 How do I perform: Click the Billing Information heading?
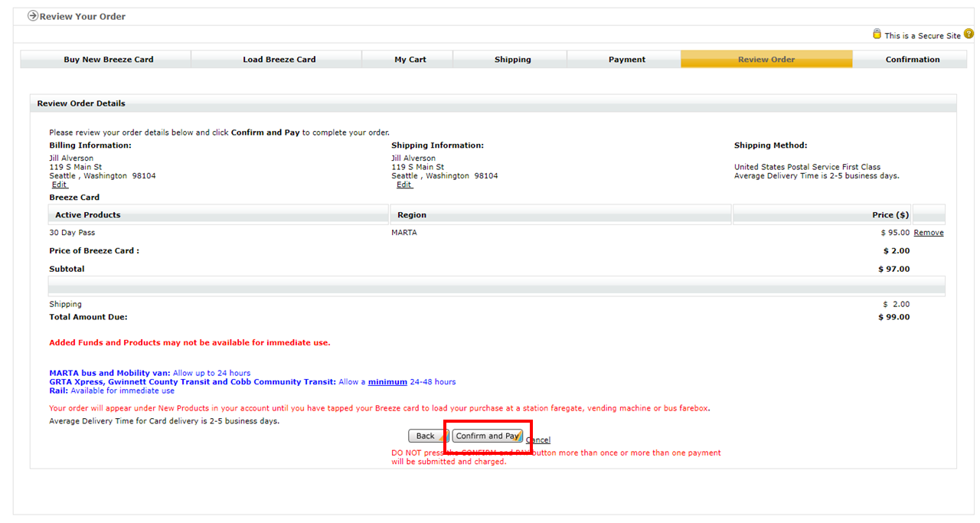[90, 145]
